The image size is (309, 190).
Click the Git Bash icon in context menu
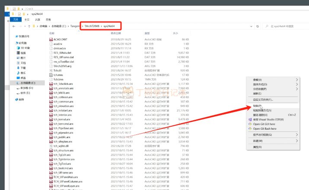pyautogui.click(x=249, y=128)
